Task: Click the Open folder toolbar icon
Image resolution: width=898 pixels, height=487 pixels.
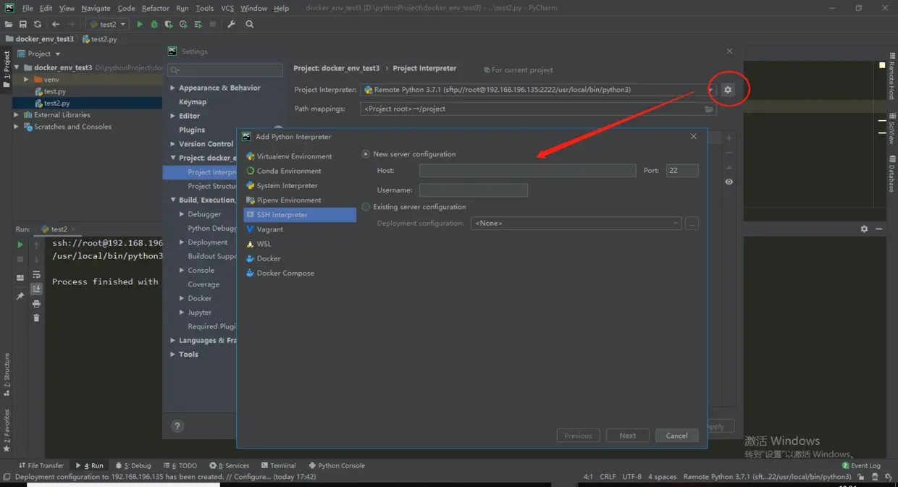Action: tap(9, 24)
